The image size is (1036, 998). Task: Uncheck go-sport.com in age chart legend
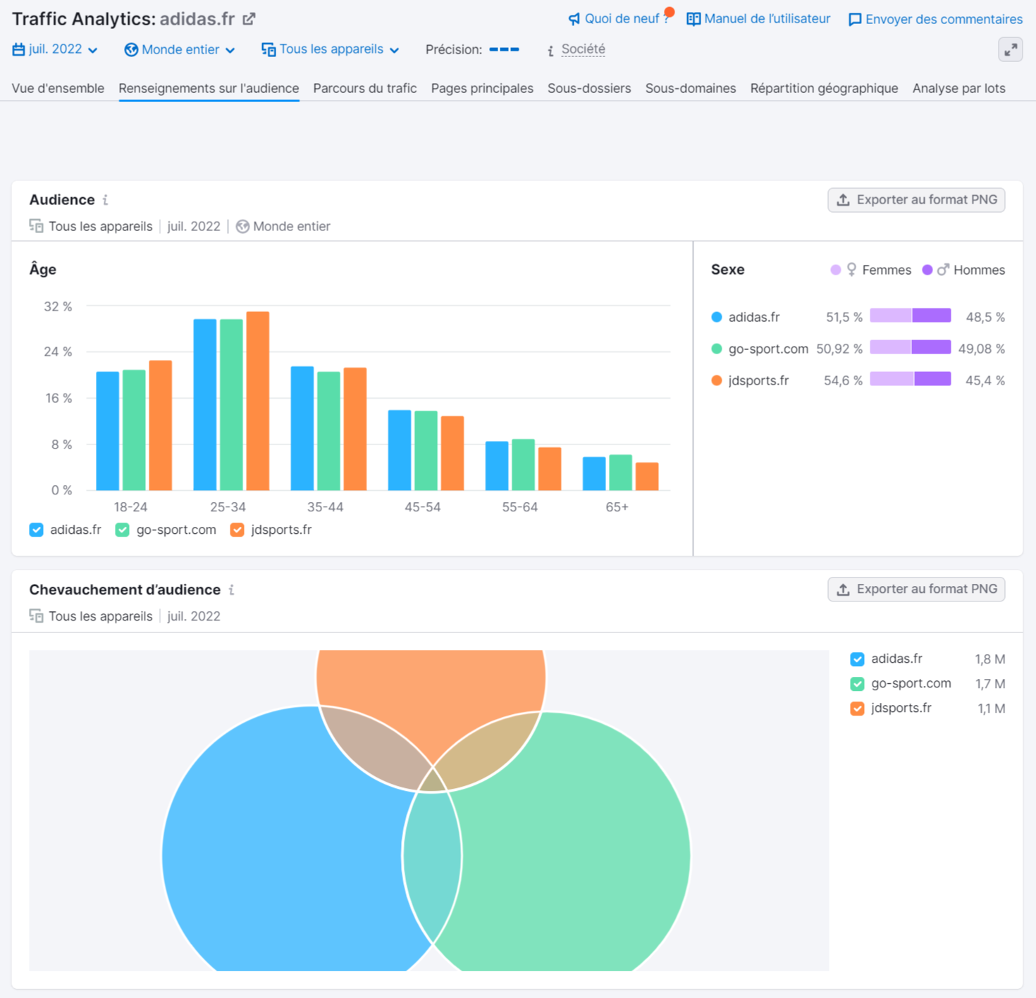coord(123,530)
